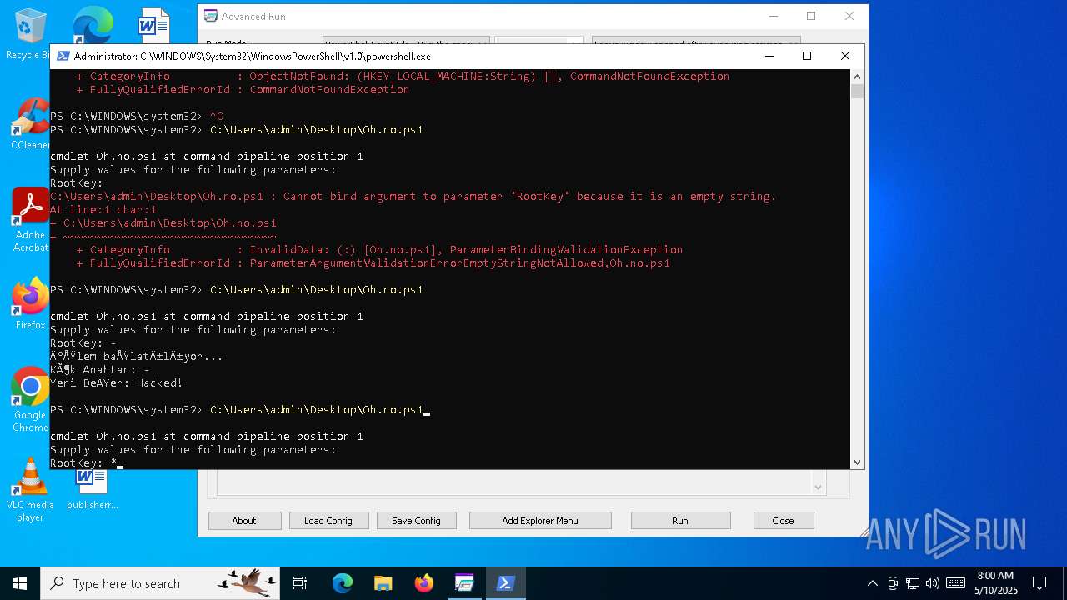This screenshot has height=600, width=1067.
Task: Open network status tray icon
Action: 913,583
